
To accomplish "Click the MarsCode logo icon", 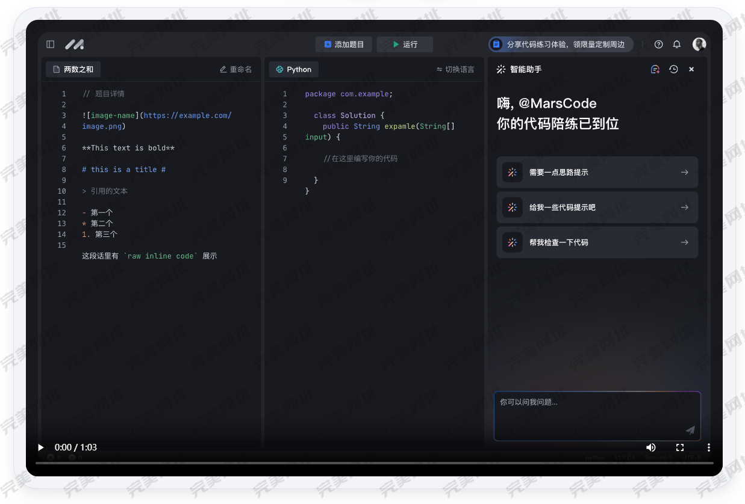I will [x=75, y=45].
